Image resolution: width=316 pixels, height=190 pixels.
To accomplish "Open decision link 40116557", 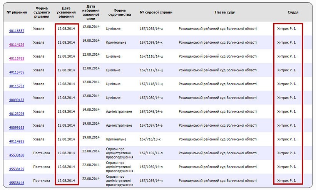I will pyautogui.click(x=17, y=31).
